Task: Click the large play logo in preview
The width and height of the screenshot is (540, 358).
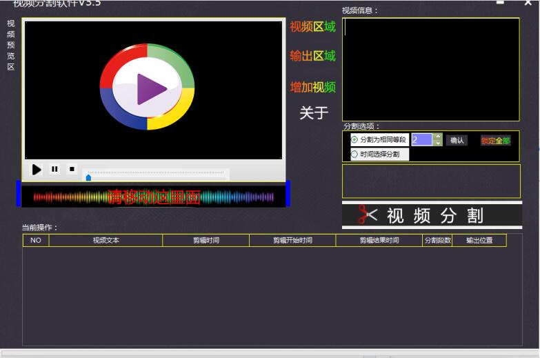Action: [147, 87]
